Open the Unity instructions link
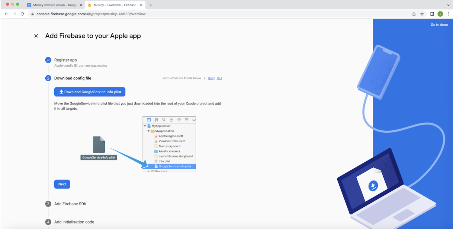The height and width of the screenshot is (229, 453). point(211,78)
